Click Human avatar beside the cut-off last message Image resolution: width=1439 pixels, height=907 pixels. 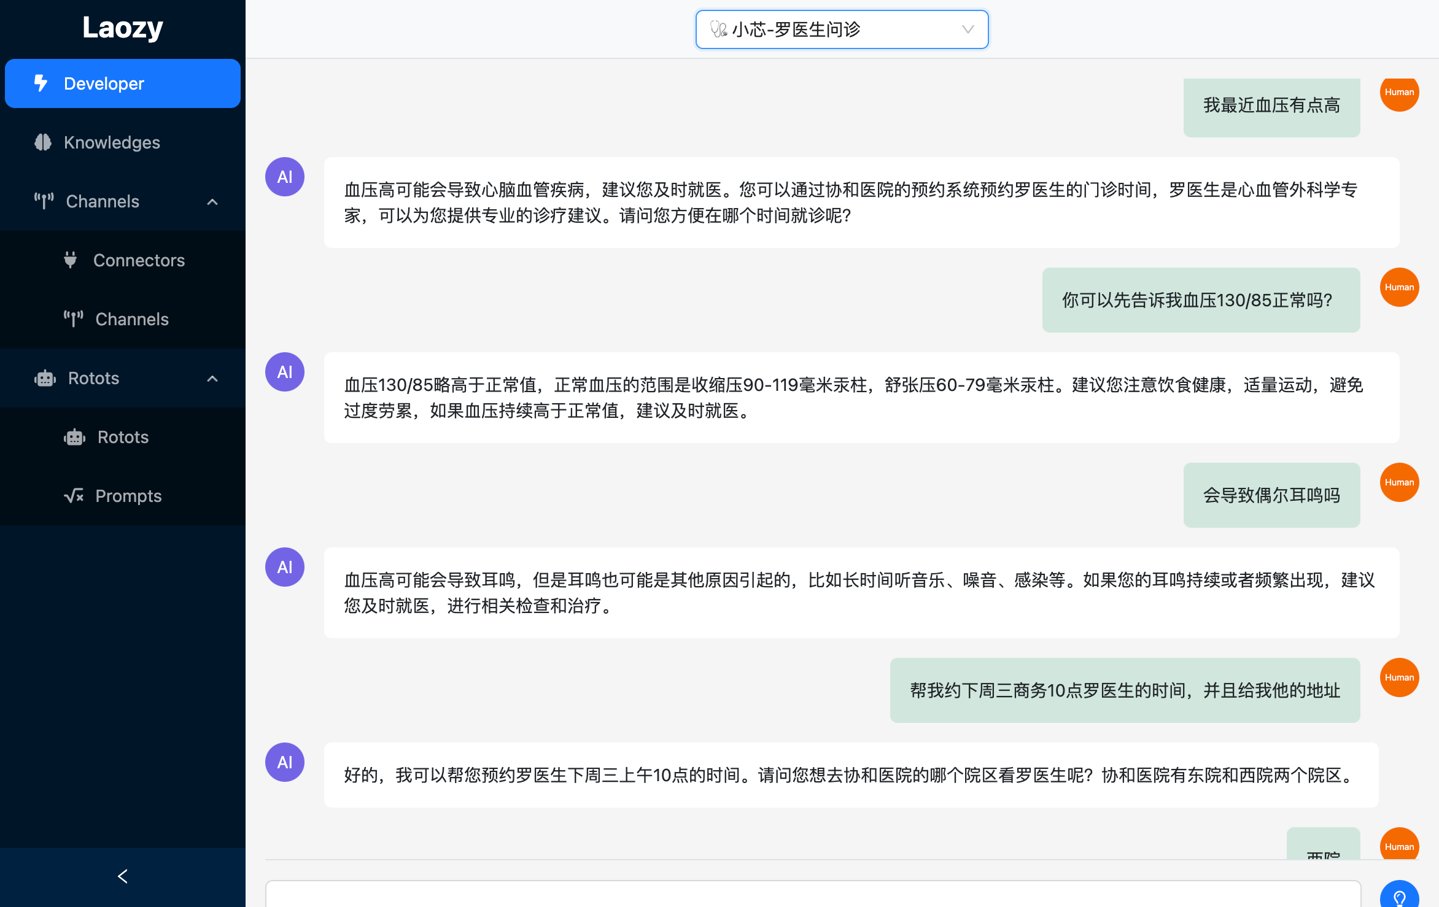[x=1399, y=844]
